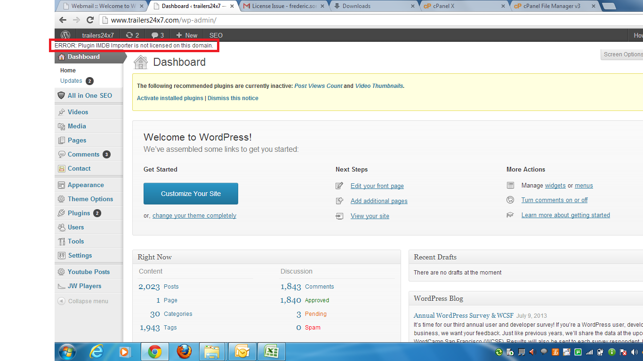Open Windows Media Player from the taskbar
Viewport: 643px width, 361px height.
pyautogui.click(x=124, y=352)
